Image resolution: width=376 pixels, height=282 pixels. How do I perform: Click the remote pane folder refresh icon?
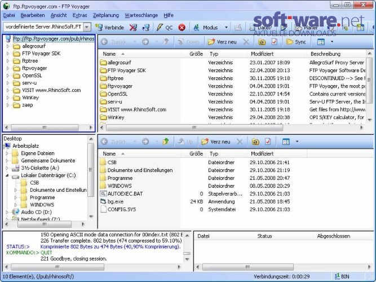(262, 42)
